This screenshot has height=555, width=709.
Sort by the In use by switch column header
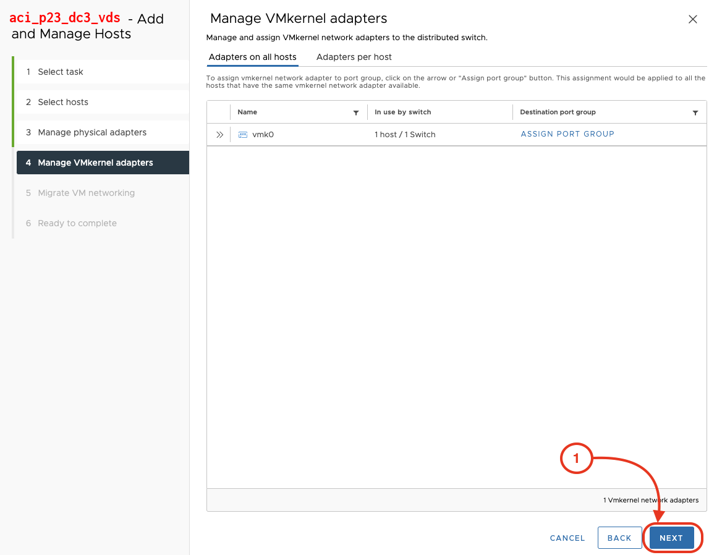click(403, 112)
